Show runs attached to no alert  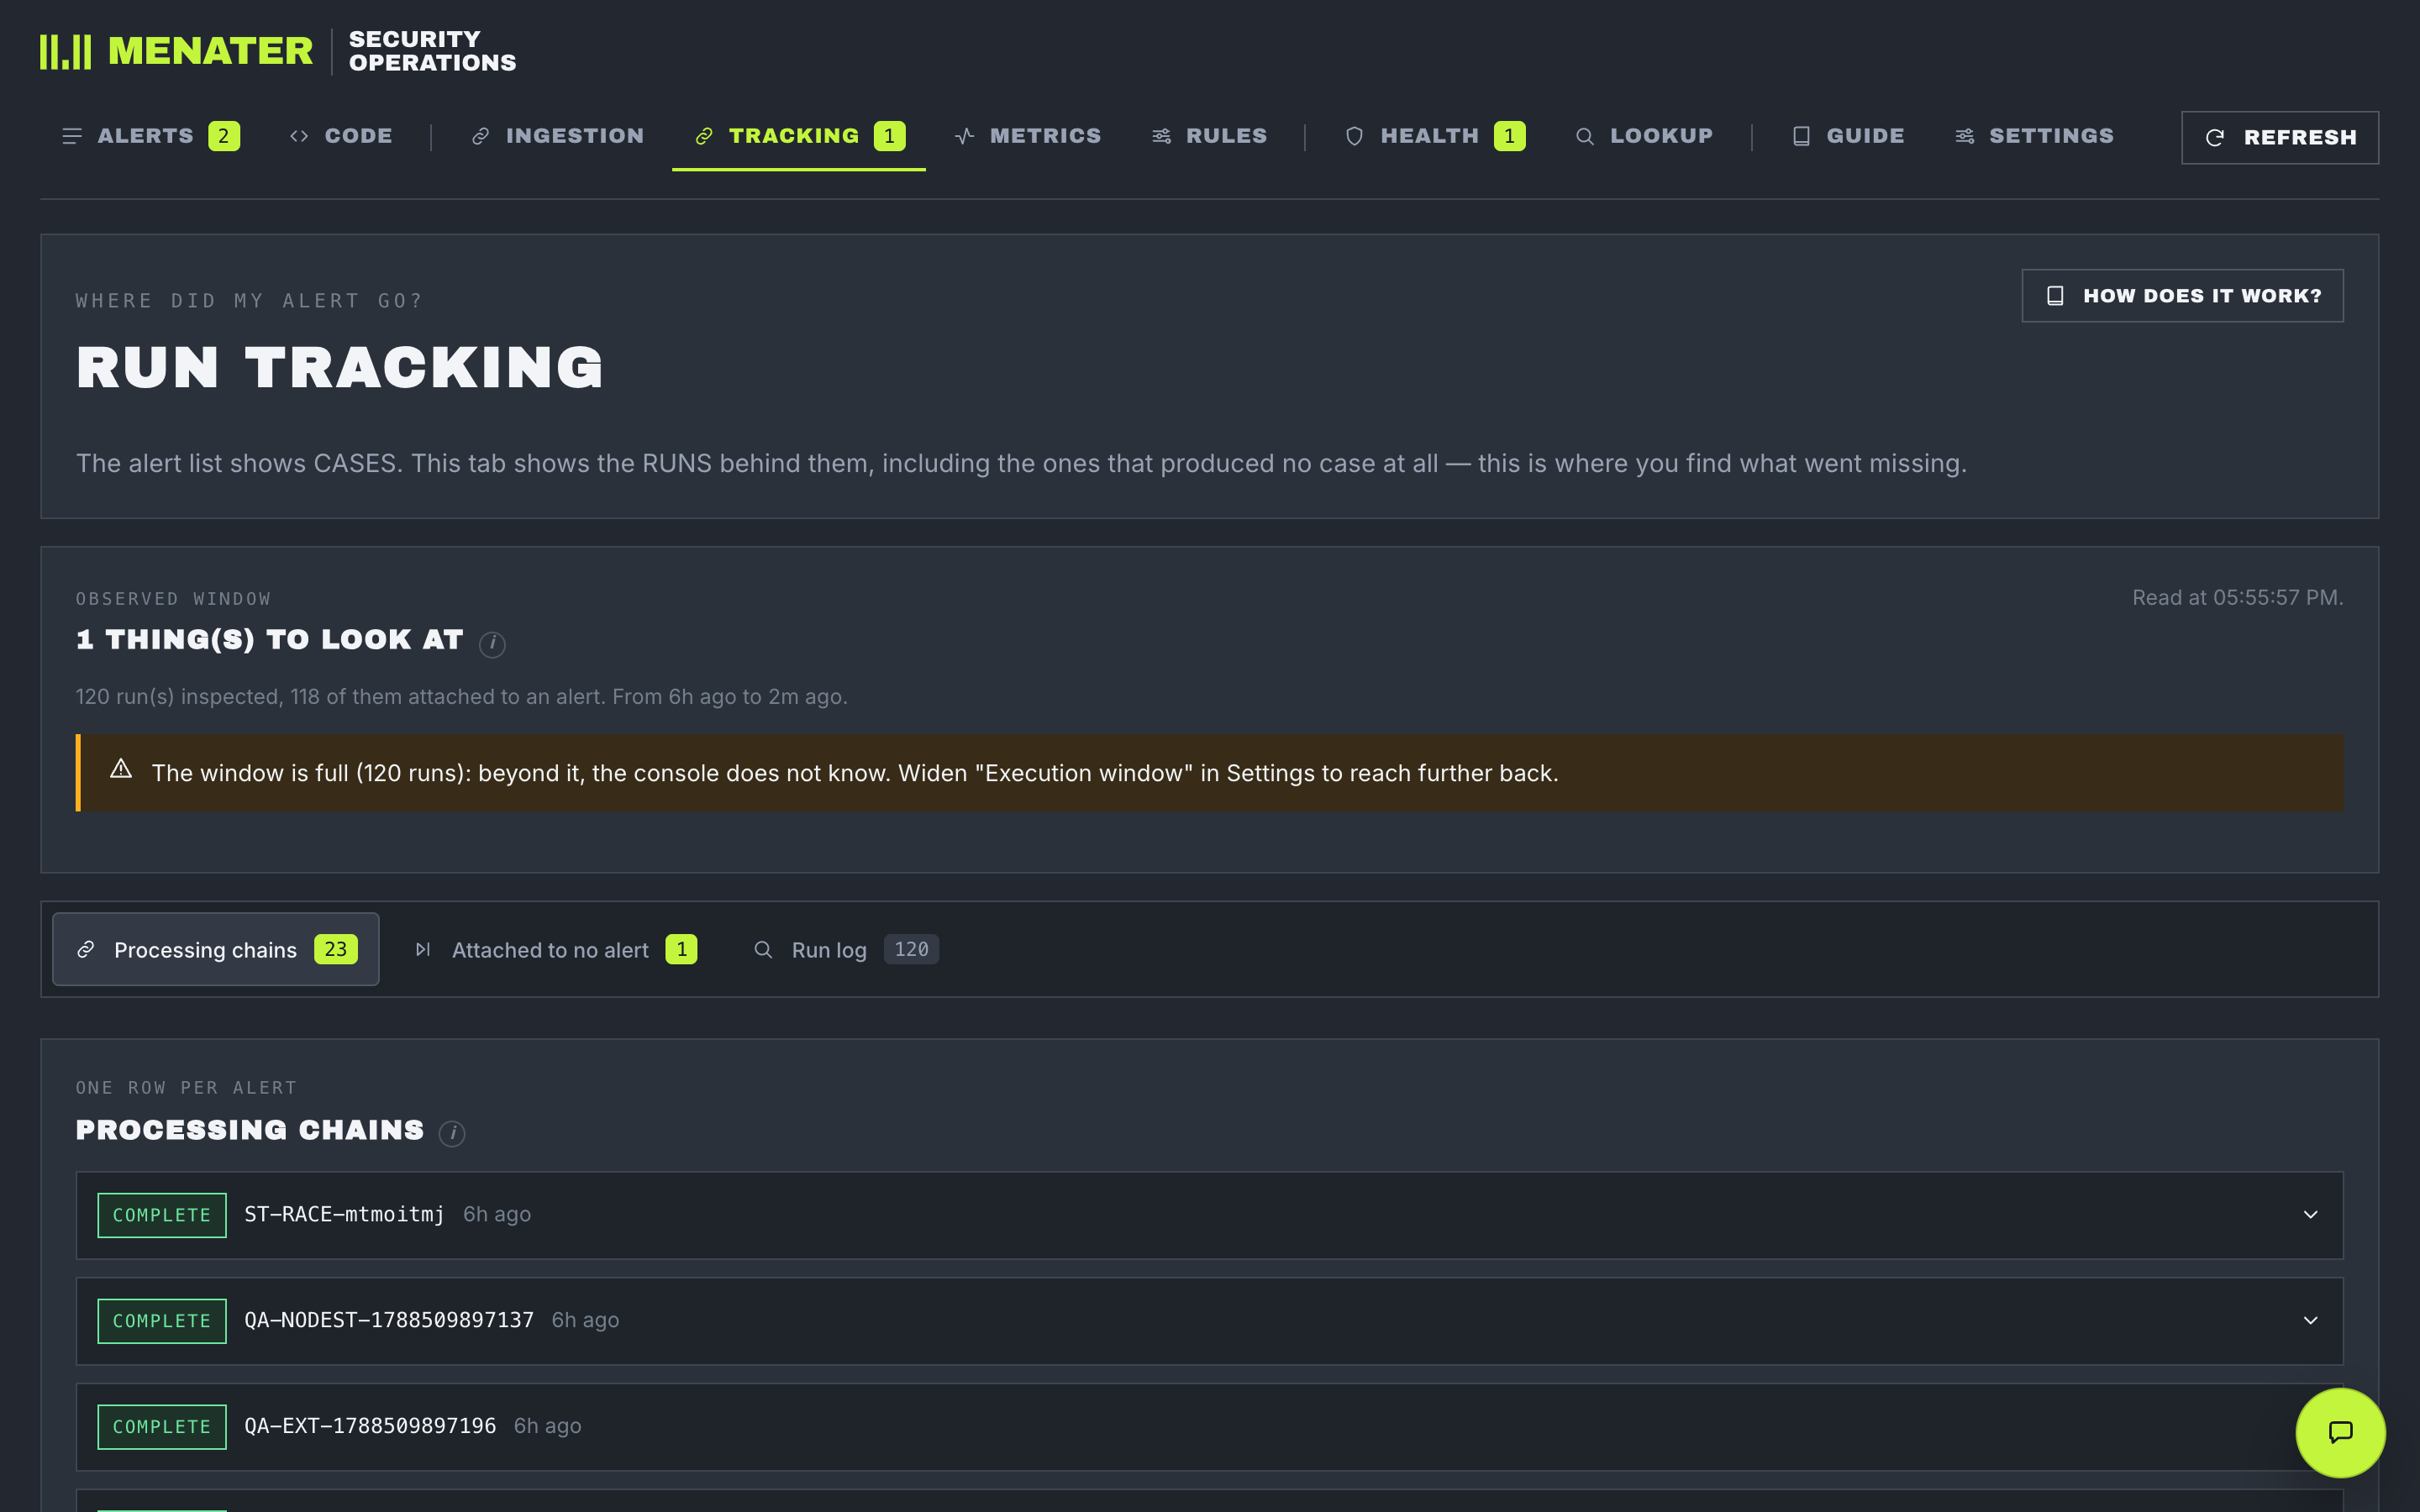coord(555,949)
